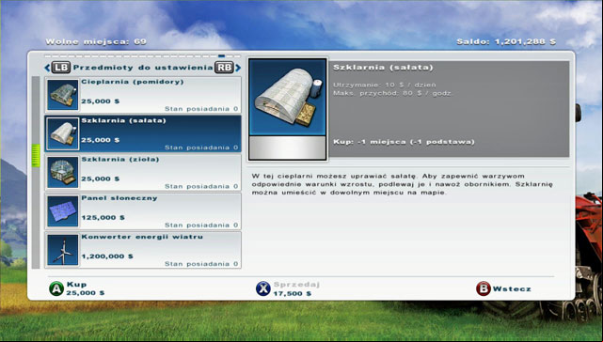This screenshot has width=603, height=342.
Task: Click the Panel słoneczny title text
Action: [x=119, y=198]
